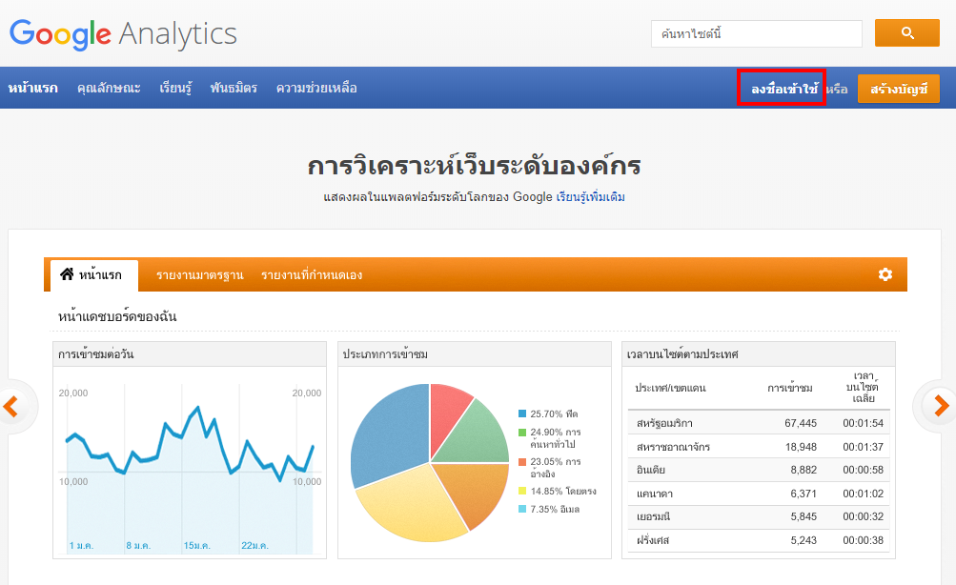
Task: Click the blue 25.70% ฟีด legend swatch
Action: tap(522, 414)
